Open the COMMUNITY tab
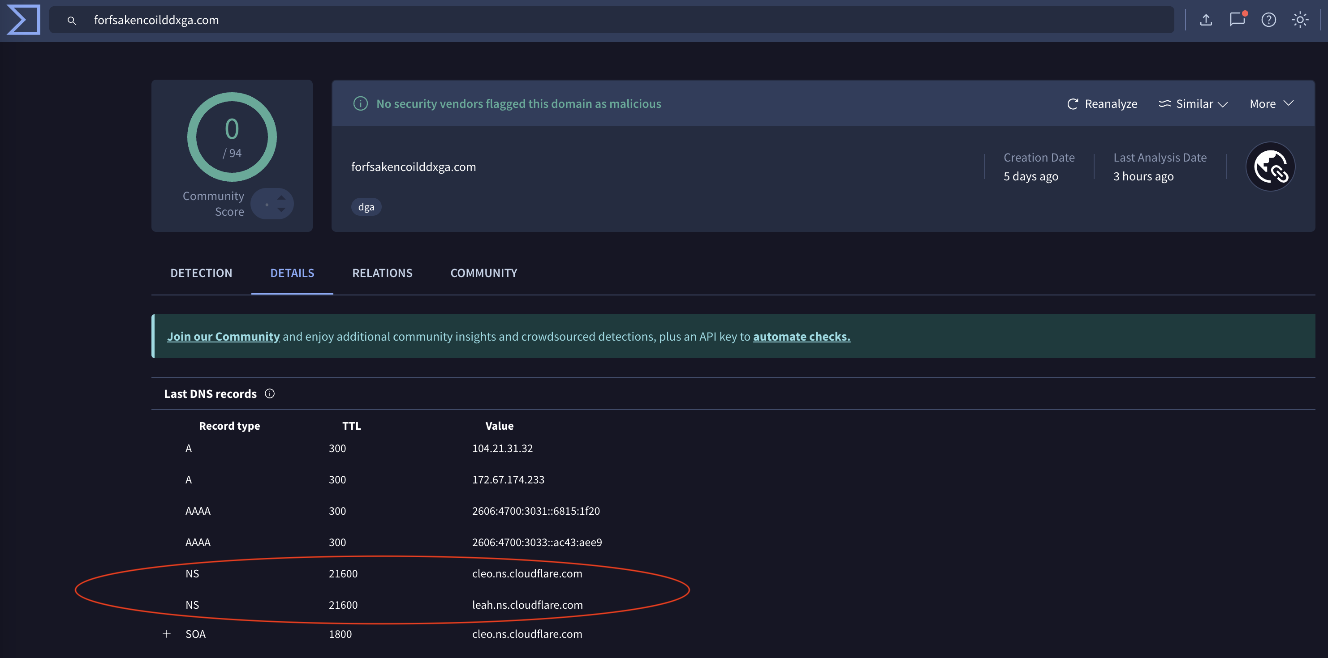1328x658 pixels. [483, 273]
